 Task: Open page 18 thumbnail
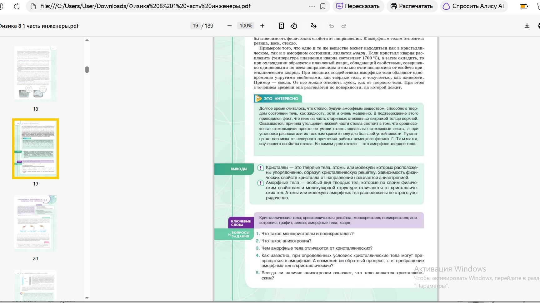click(36, 74)
